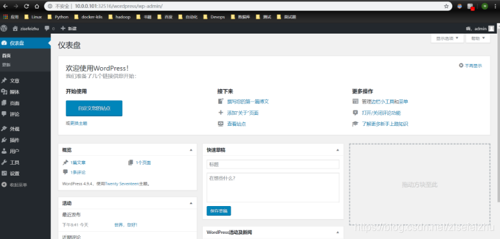Open 文章 posts menu
Screen dimensions: 500x239
click(25, 81)
